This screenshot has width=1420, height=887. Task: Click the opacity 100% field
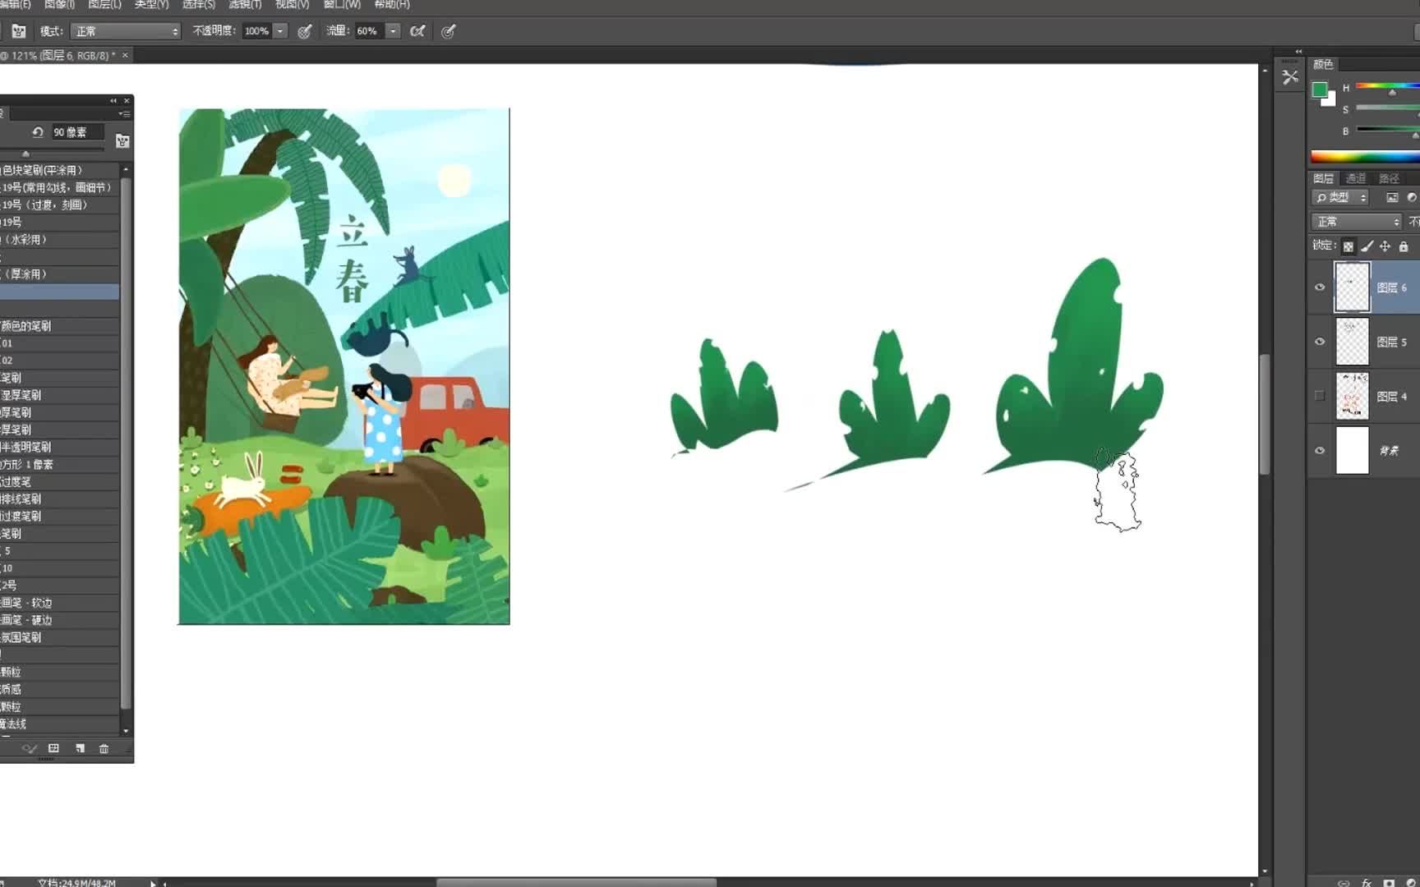coord(257,31)
